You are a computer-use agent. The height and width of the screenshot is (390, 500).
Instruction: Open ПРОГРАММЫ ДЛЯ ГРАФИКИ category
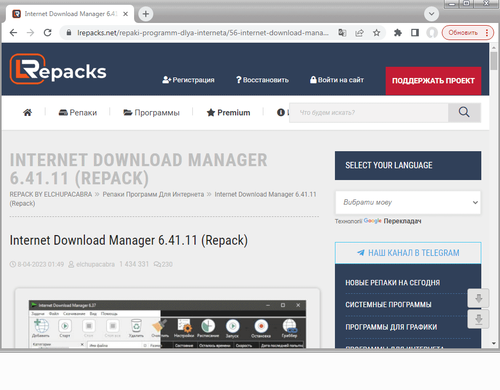(x=391, y=327)
